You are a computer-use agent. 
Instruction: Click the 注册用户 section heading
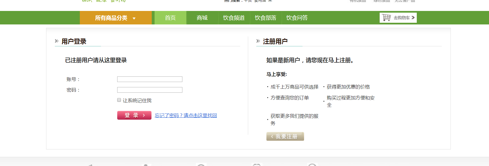tap(275, 42)
